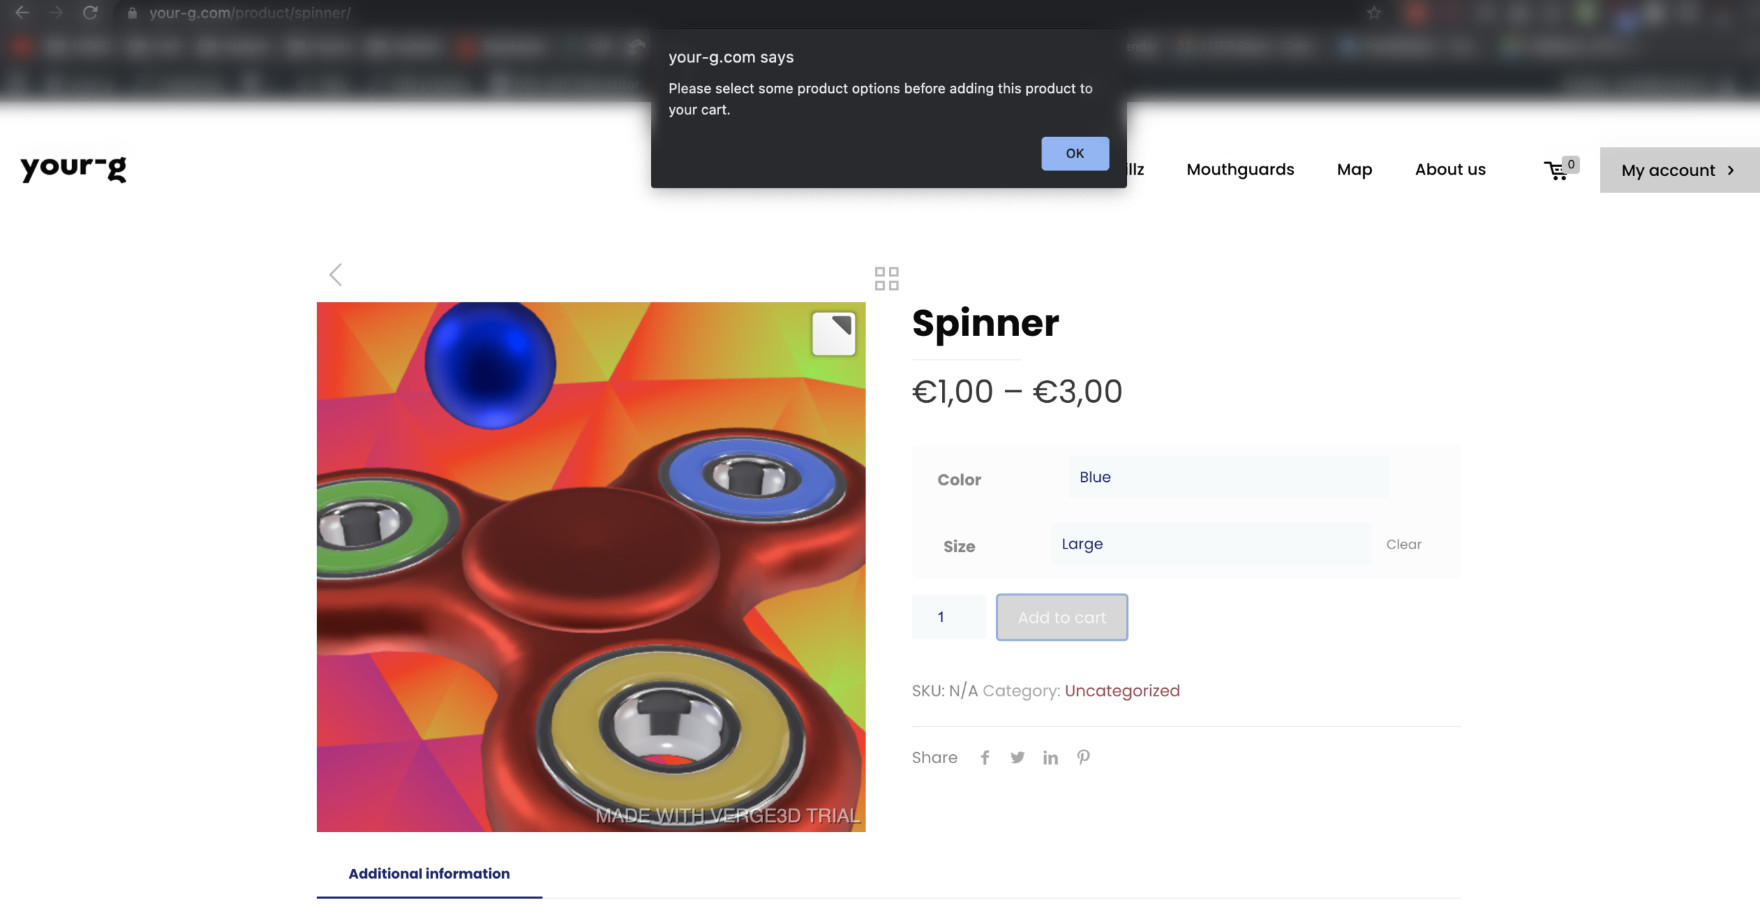The width and height of the screenshot is (1760, 904).
Task: Click the your-g logo
Action: (x=74, y=168)
